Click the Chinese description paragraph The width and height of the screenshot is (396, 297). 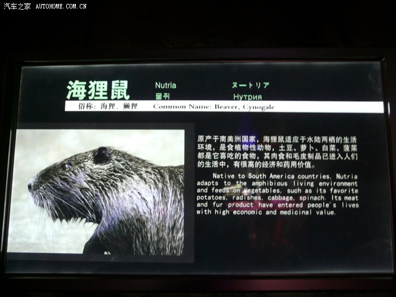click(x=277, y=152)
